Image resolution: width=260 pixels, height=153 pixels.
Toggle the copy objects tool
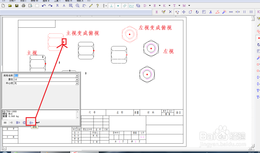177,12
